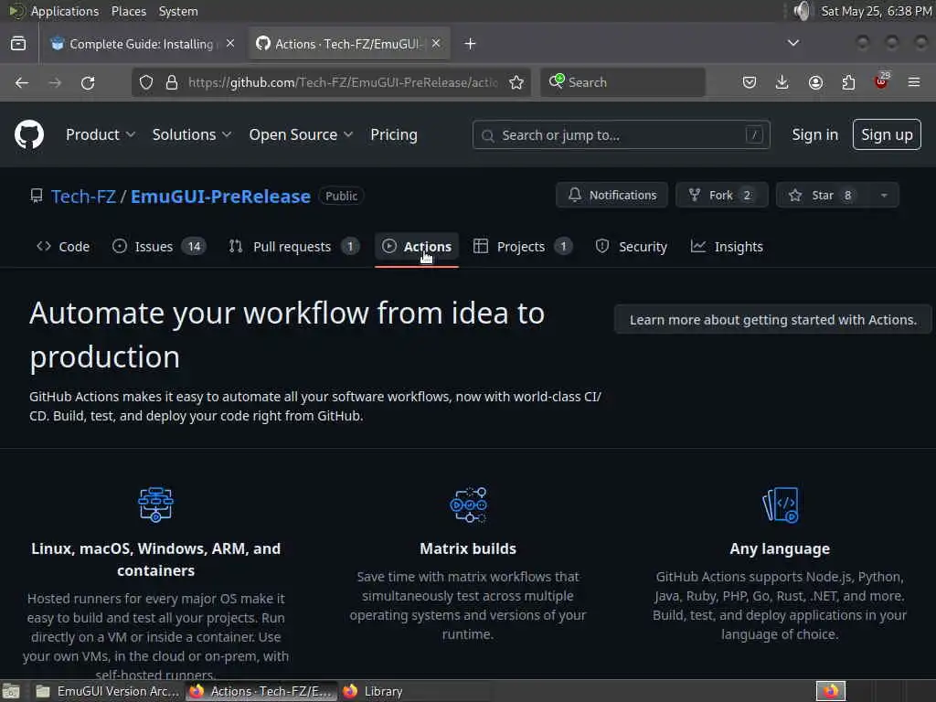
Task: Click the uBlock extension icon with badge
Action: tap(882, 80)
